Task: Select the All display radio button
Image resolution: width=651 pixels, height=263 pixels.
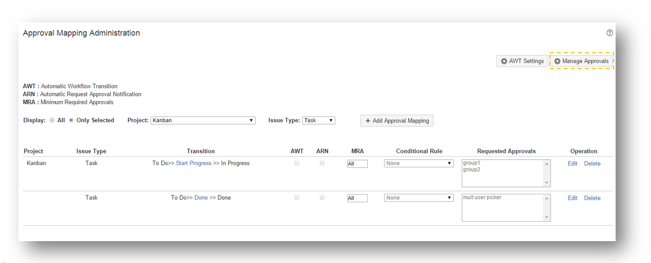Action: pos(52,120)
